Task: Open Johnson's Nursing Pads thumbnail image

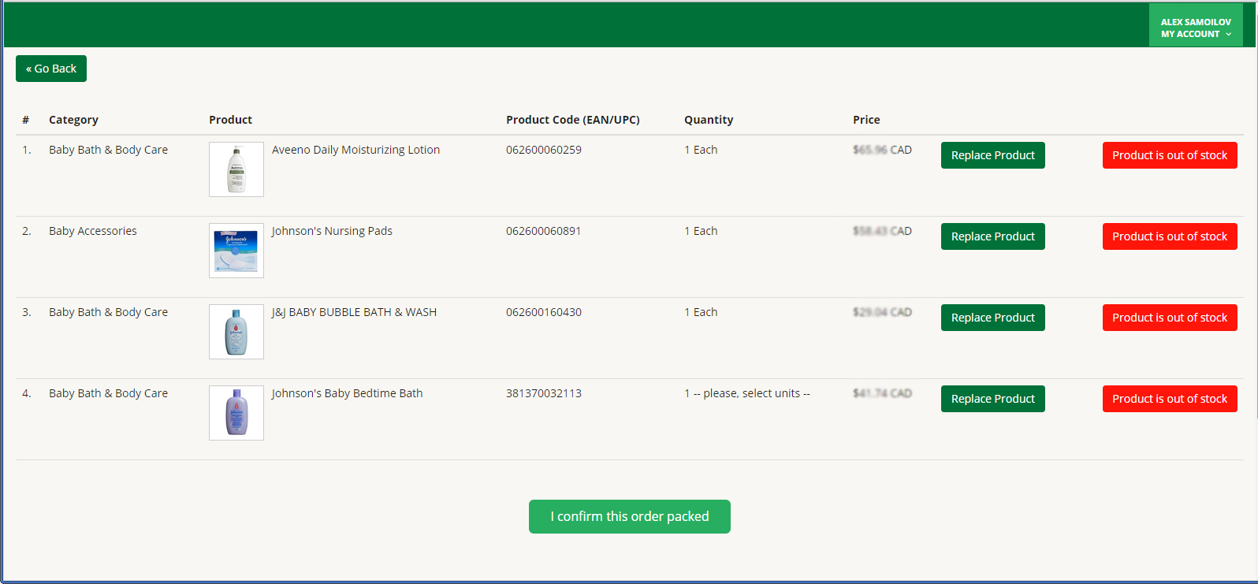Action: 236,251
